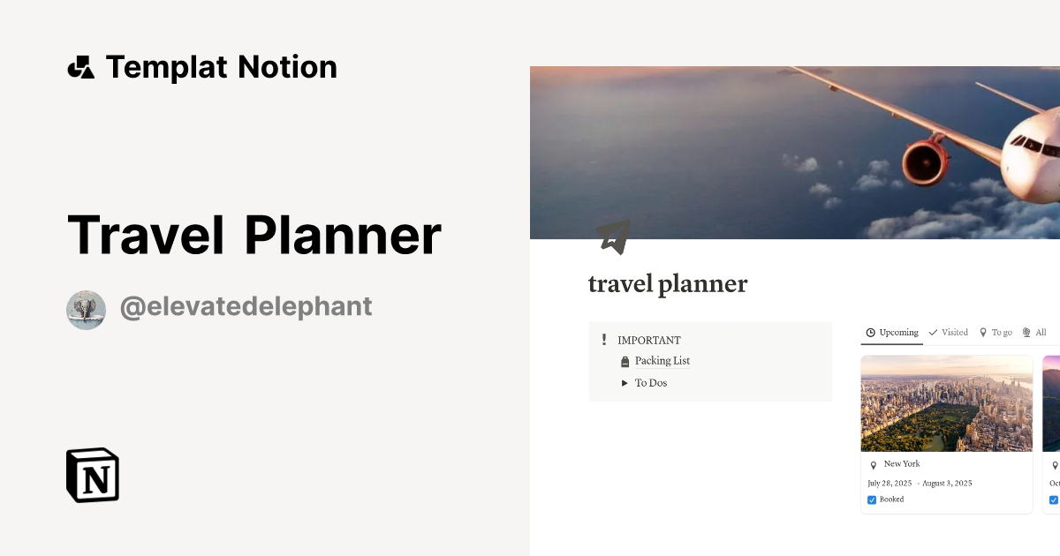
Task: Click the location pin icon on New York card
Action: pyautogui.click(x=872, y=463)
